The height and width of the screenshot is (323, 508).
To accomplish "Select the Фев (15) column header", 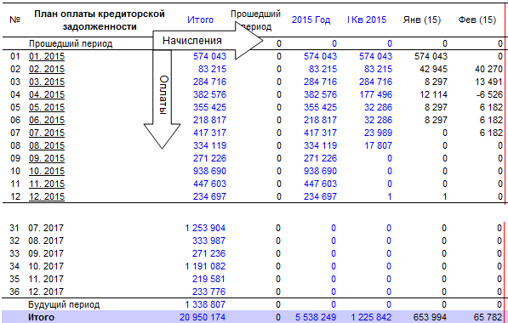I will [477, 20].
